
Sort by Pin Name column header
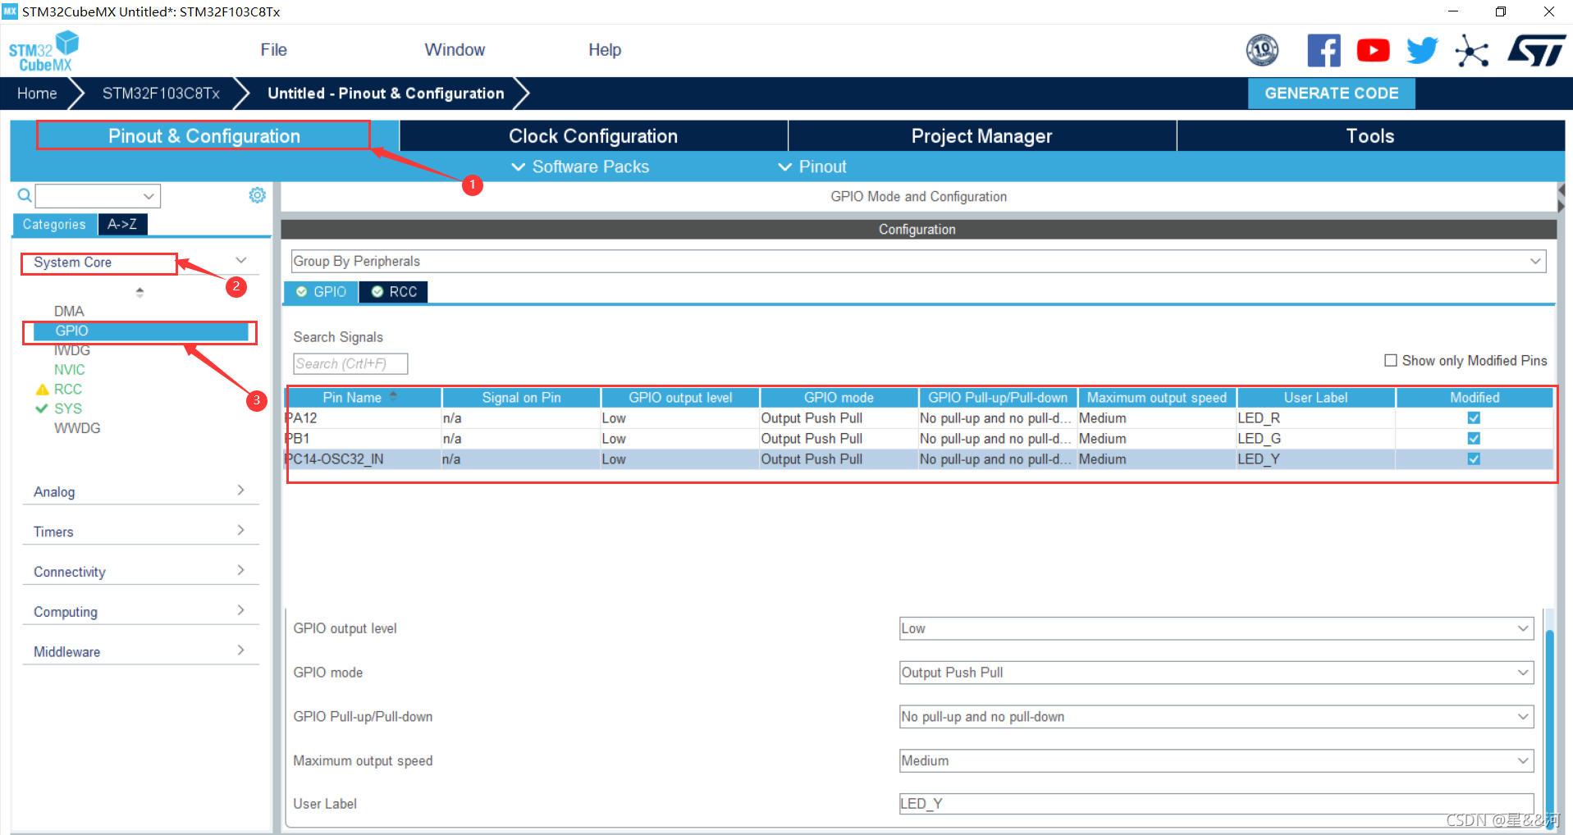click(x=363, y=398)
